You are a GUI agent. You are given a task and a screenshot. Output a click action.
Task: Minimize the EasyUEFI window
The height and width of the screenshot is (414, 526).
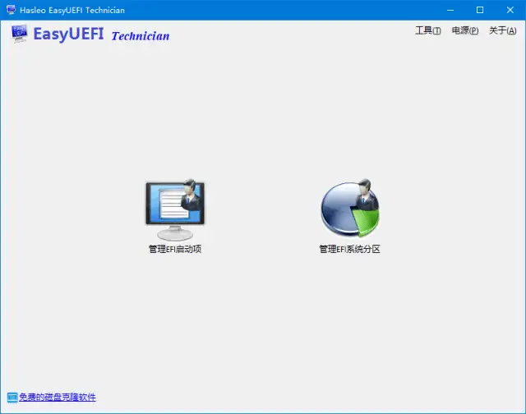click(x=450, y=10)
